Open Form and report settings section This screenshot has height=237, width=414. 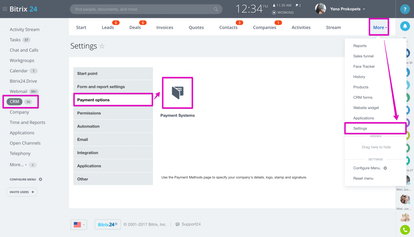tap(113, 87)
